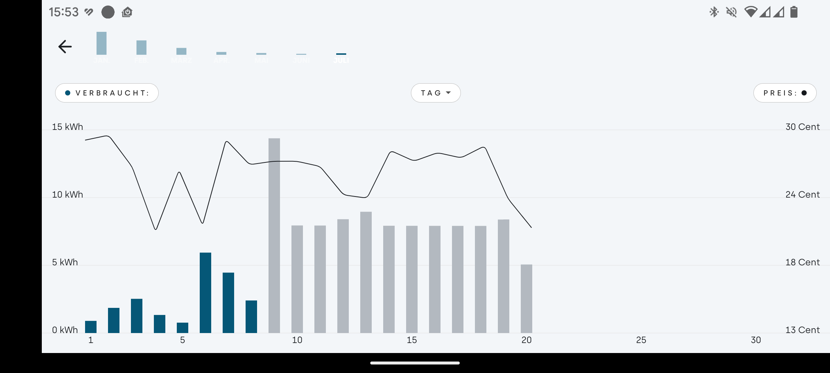Tap the Bluetooth status icon
Image resolution: width=830 pixels, height=373 pixels.
click(x=714, y=12)
